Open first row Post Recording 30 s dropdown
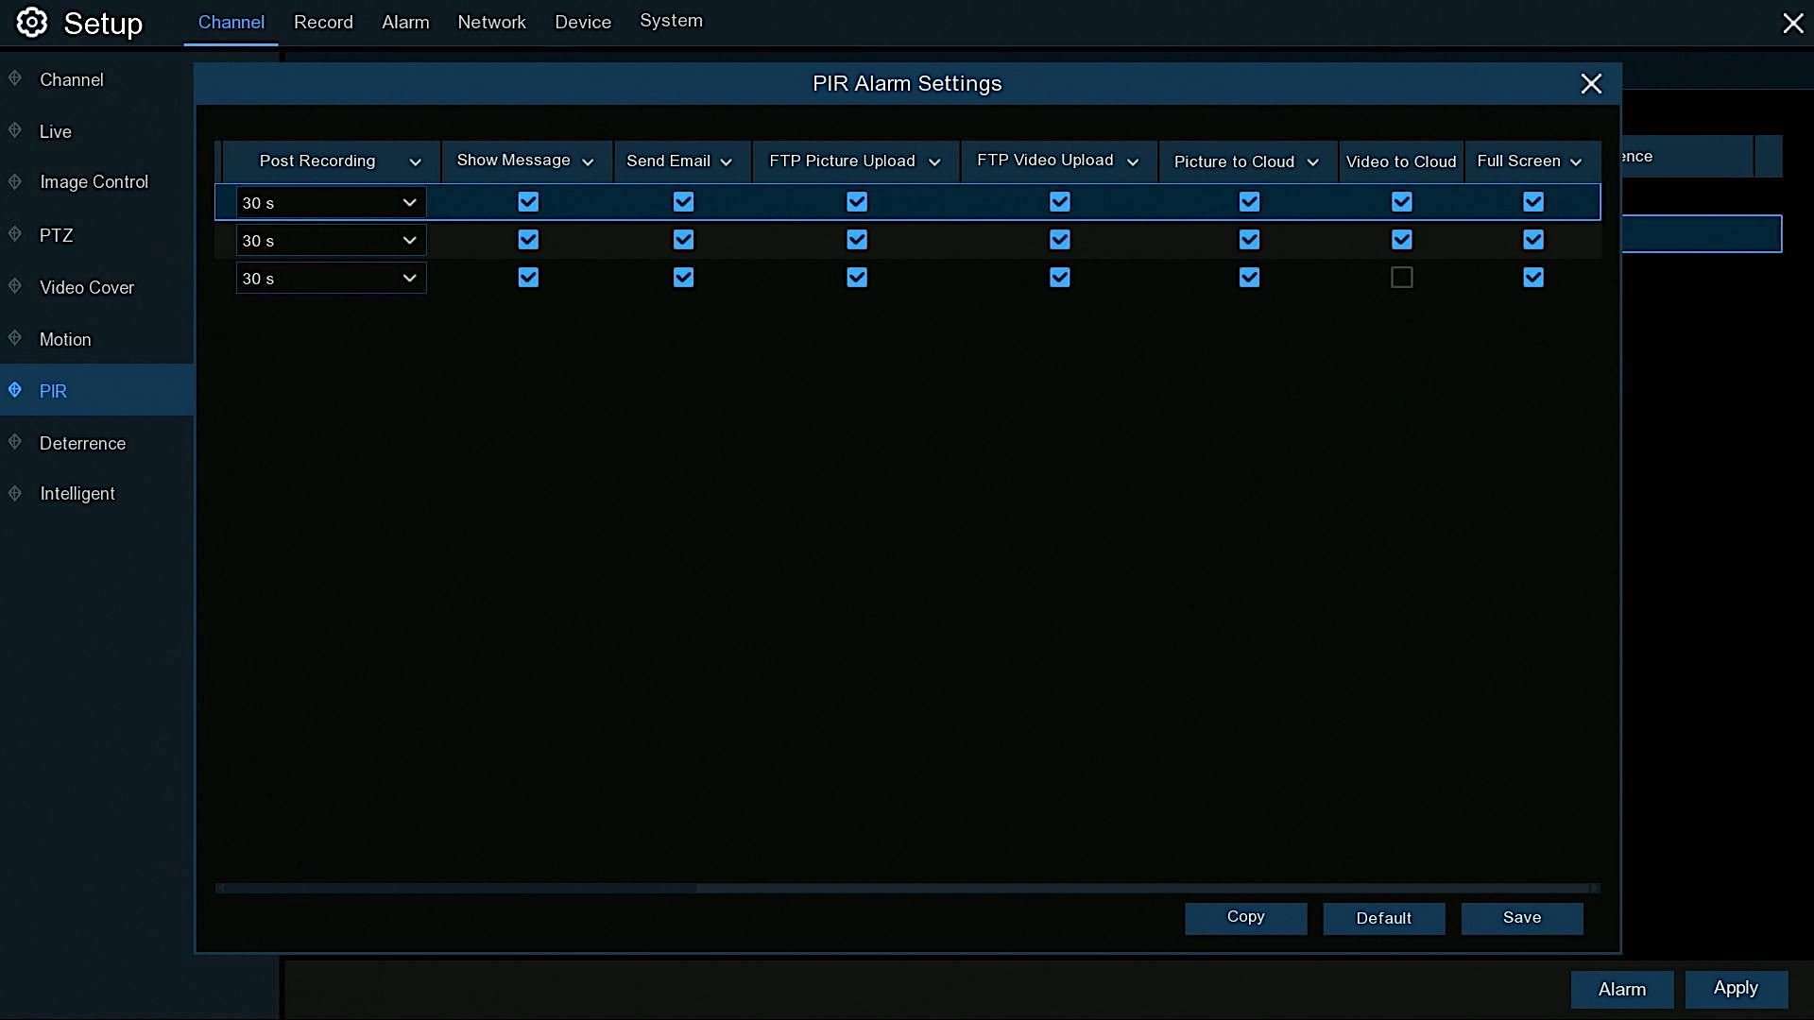The width and height of the screenshot is (1814, 1020). tap(331, 202)
